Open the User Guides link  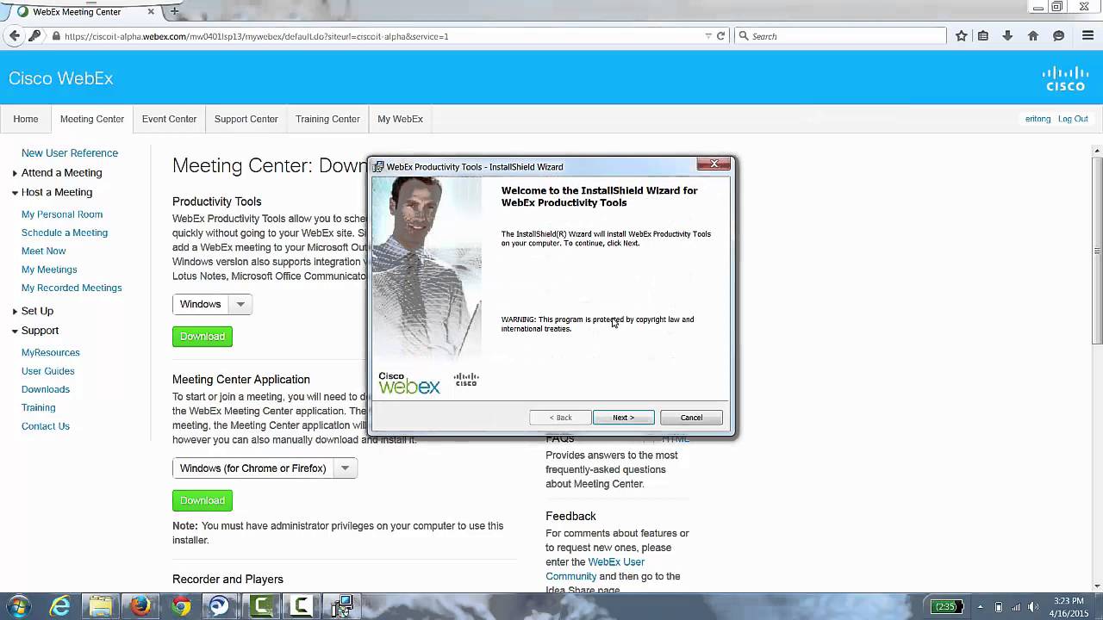(x=48, y=371)
